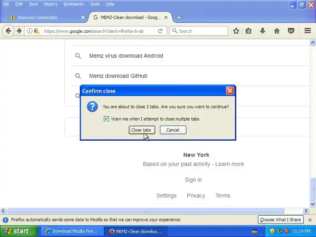Select MEMZ-Clean download taskbar button
Screen dimensions: 316x237
[136, 231]
